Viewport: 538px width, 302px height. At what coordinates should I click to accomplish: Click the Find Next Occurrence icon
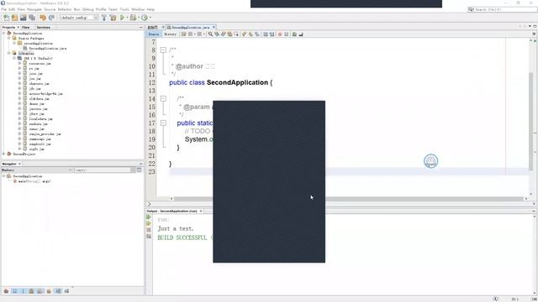(x=224, y=34)
